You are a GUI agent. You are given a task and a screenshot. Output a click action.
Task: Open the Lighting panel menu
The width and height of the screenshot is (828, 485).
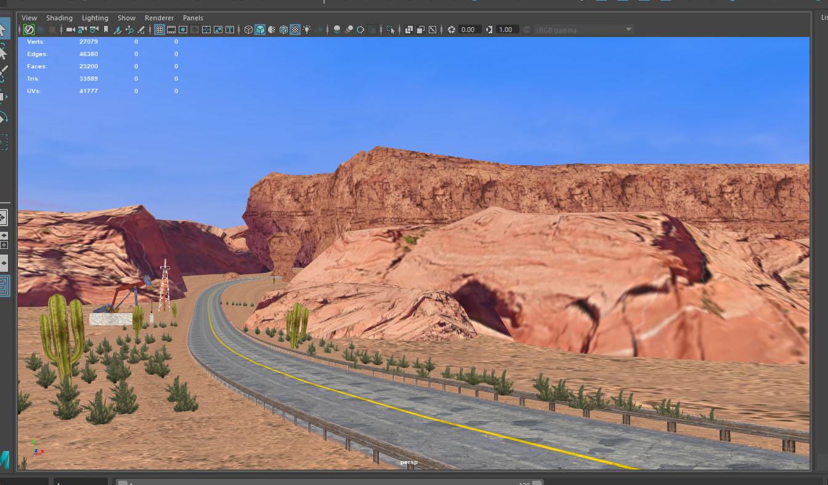[95, 18]
